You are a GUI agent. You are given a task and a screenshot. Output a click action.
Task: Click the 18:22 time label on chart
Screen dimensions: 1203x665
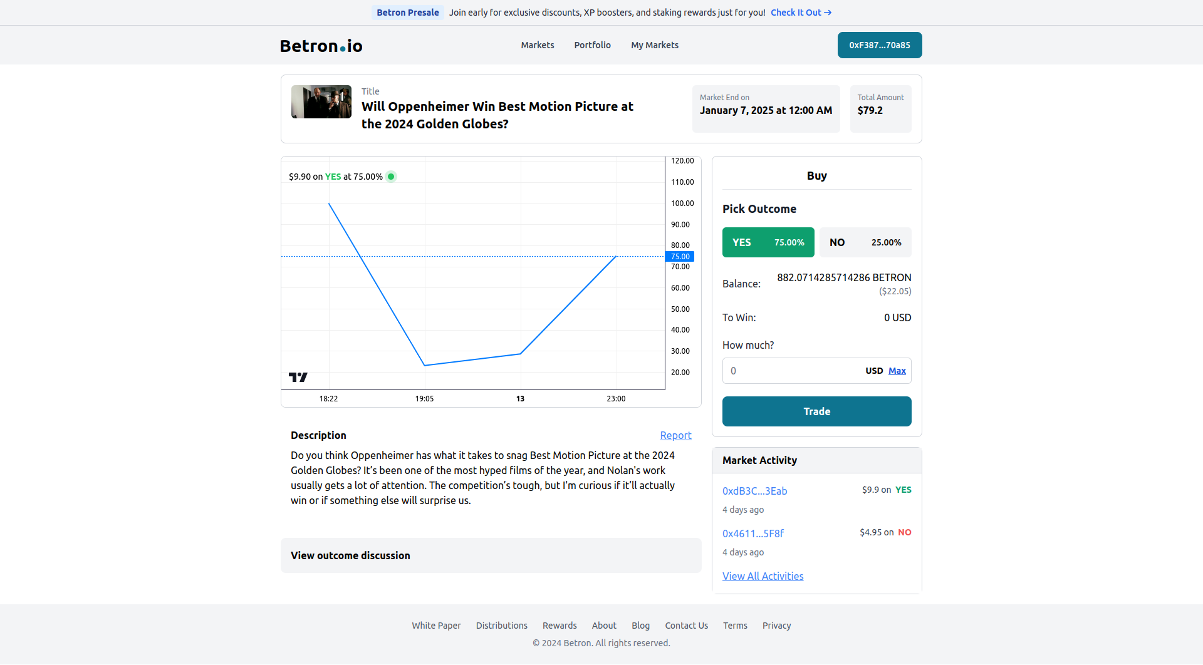tap(328, 399)
